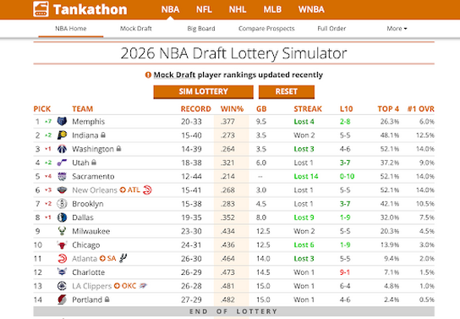Click the RESET button
Screen dimensions: 460x319
(x=287, y=91)
